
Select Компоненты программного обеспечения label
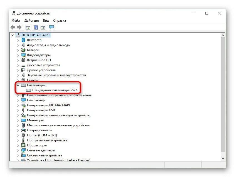point(59,95)
